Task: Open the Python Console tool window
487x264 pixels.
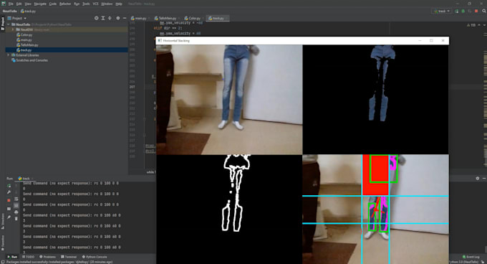Action: [x=95, y=257]
